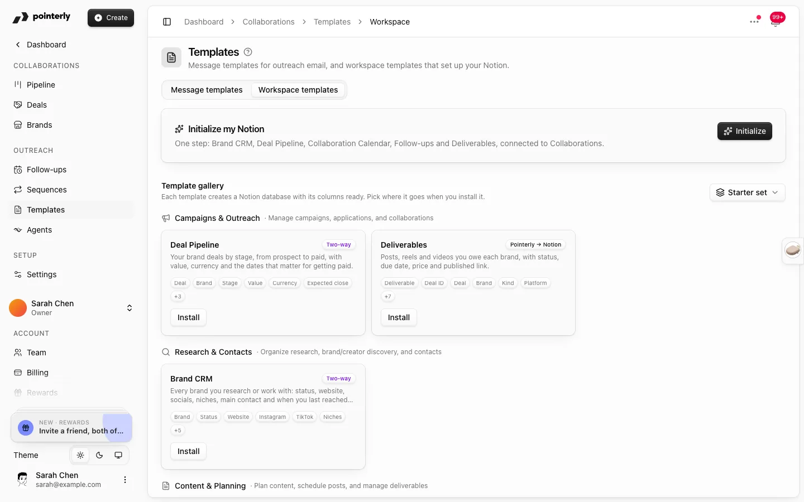The width and height of the screenshot is (804, 502).
Task: Navigate to Sequences in the sidebar
Action: pos(71,190)
